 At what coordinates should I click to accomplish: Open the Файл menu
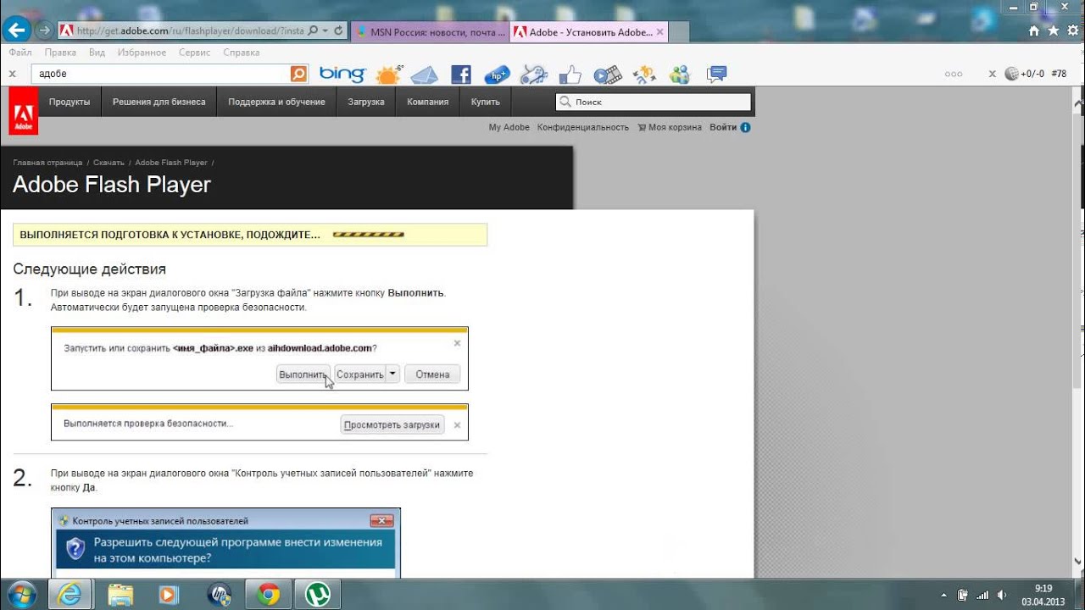[20, 53]
